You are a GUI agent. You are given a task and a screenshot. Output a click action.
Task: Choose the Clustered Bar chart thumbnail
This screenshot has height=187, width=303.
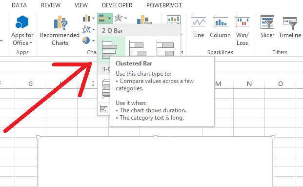(109, 49)
